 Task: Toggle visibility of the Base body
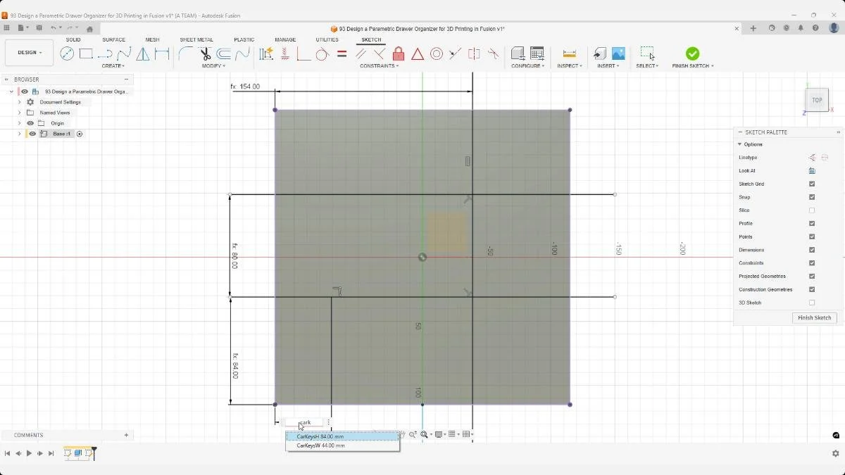(x=32, y=134)
